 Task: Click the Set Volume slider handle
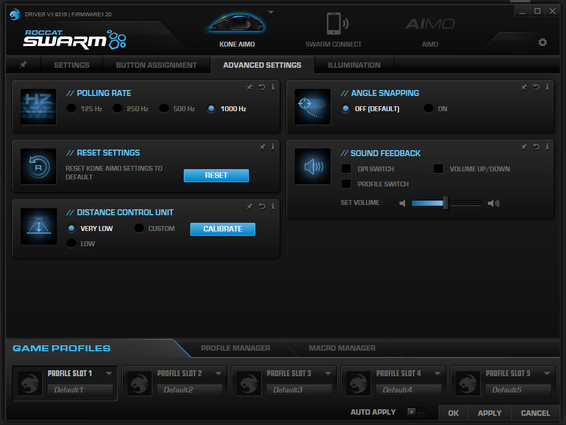coord(446,203)
